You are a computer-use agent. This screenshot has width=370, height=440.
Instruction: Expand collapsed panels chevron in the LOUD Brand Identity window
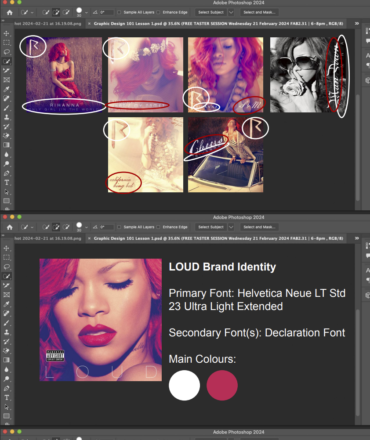(357, 238)
